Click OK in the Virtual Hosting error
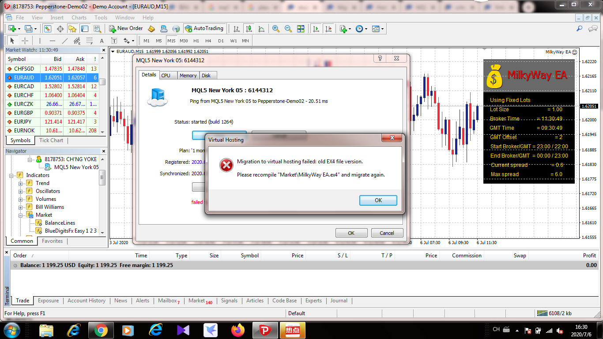Image resolution: width=603 pixels, height=339 pixels. pos(378,200)
